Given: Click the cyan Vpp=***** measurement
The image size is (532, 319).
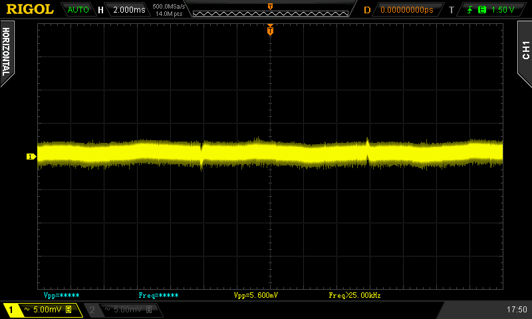Looking at the screenshot, I should point(61,295).
